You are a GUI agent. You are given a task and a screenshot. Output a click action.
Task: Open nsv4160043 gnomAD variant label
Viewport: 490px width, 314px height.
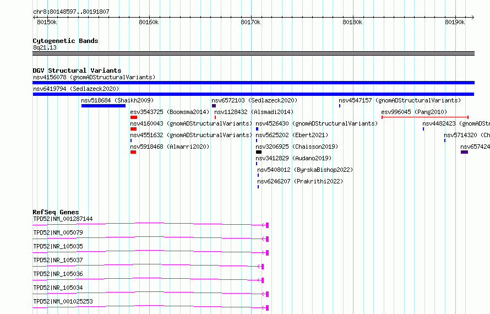191,123
